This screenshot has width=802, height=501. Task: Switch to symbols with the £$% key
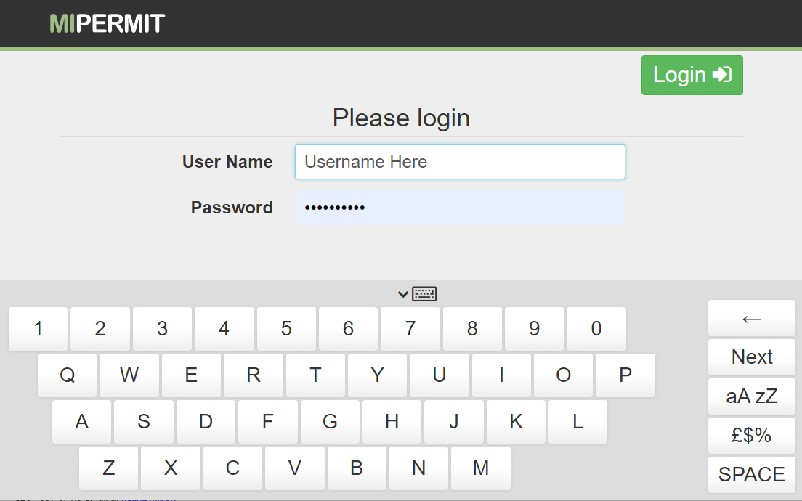coord(751,435)
